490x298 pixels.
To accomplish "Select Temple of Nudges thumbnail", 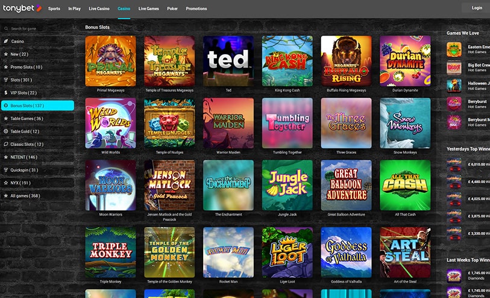I will pos(169,123).
